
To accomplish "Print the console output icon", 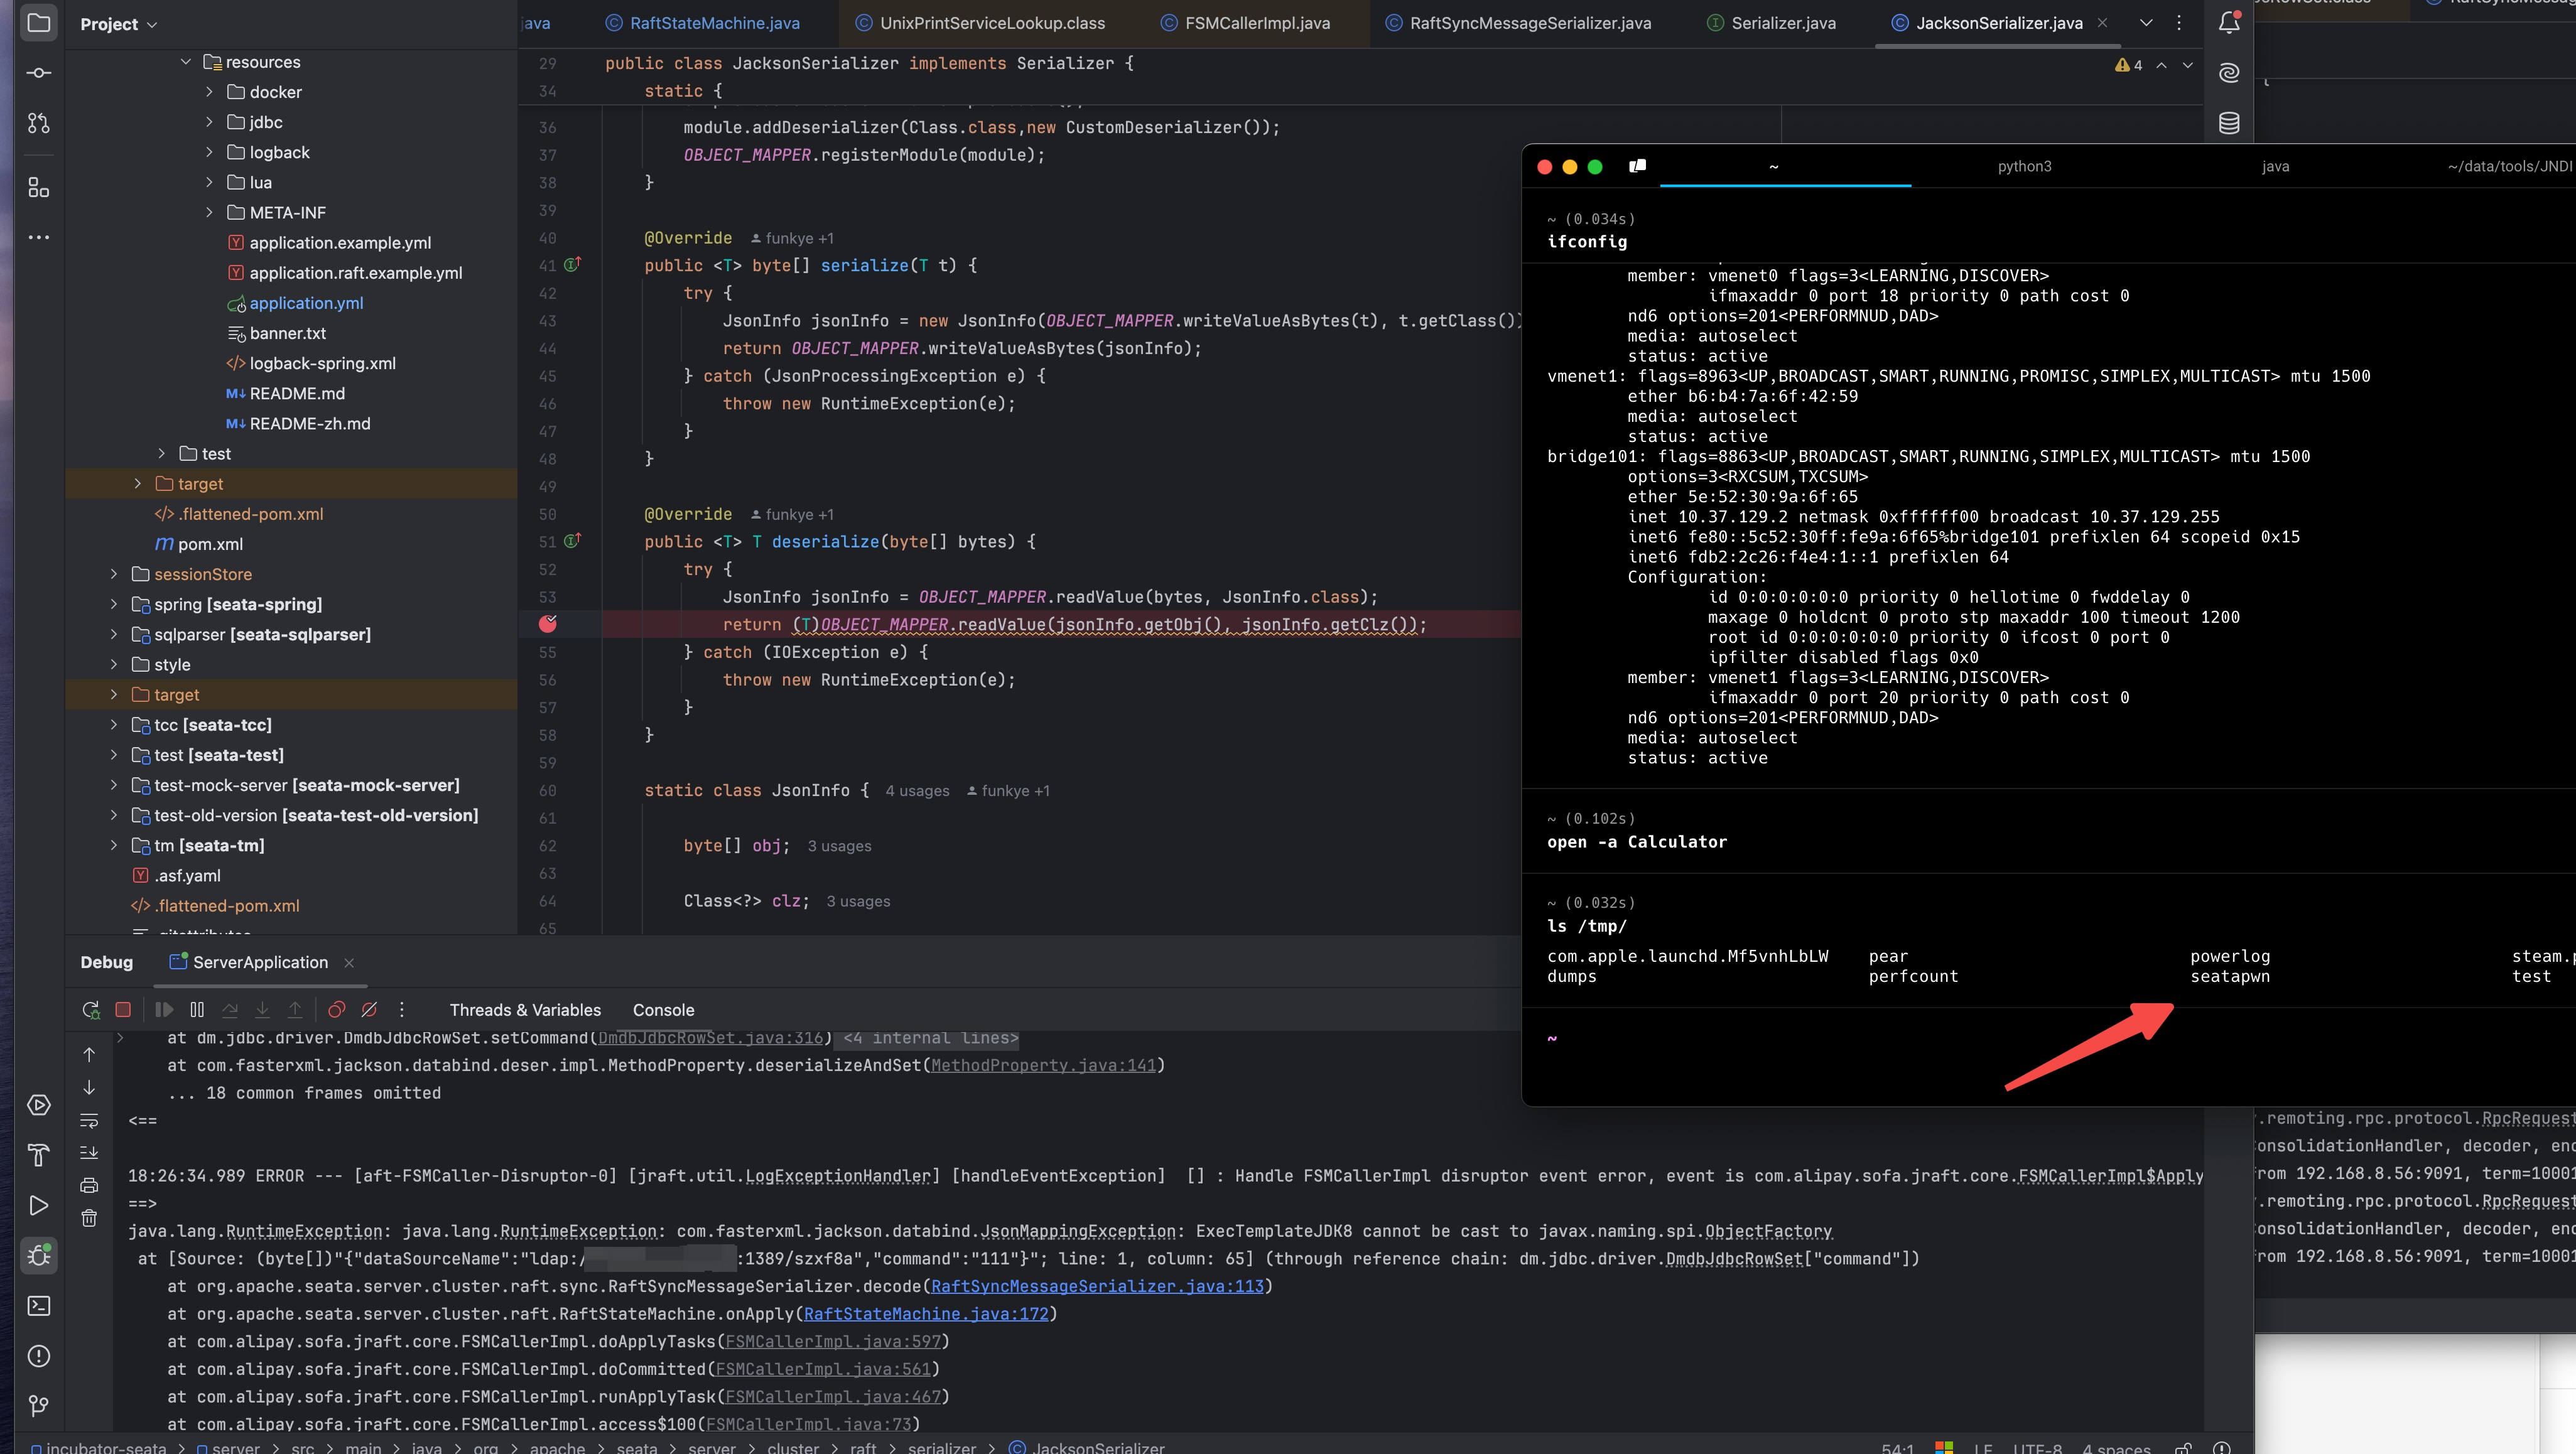I will click(x=89, y=1185).
